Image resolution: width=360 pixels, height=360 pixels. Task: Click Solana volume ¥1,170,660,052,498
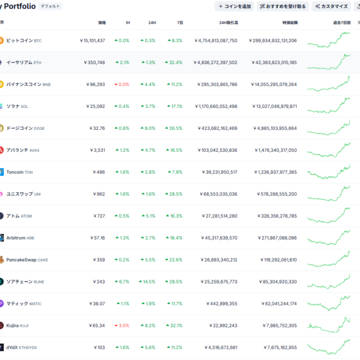coord(216,106)
